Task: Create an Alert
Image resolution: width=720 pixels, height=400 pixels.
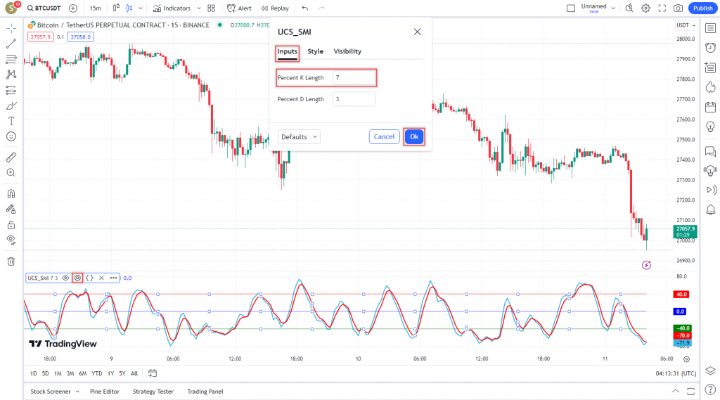Action: click(x=239, y=8)
